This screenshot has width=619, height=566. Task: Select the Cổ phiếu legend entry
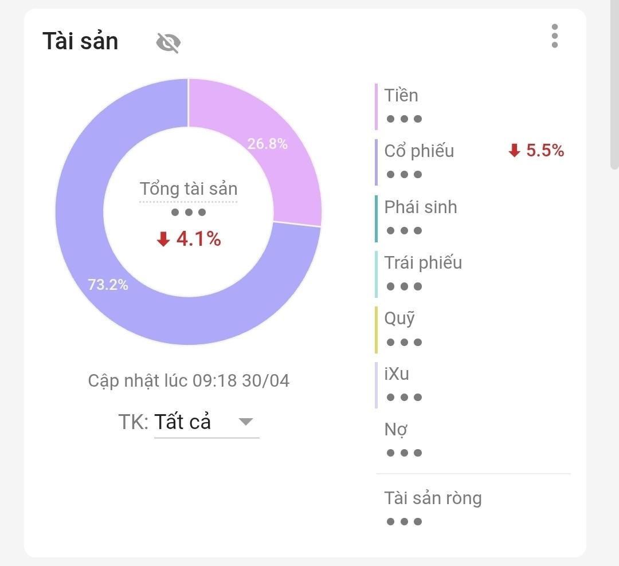coord(418,151)
